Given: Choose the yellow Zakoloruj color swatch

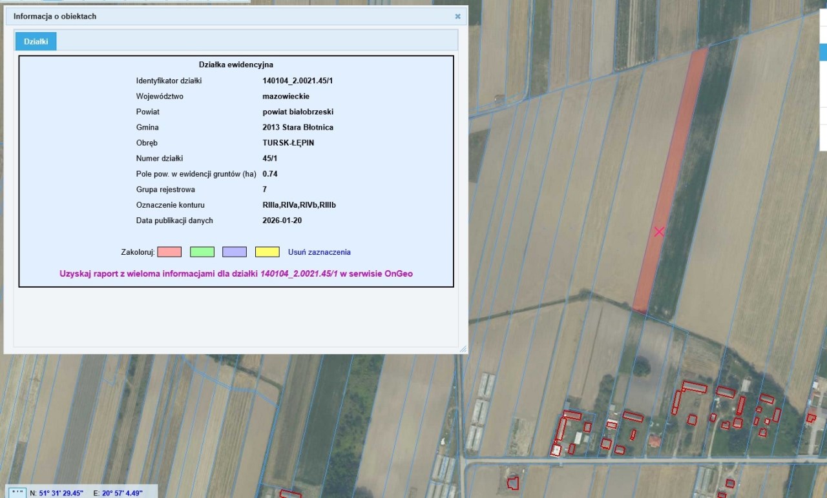Looking at the screenshot, I should coord(267,252).
